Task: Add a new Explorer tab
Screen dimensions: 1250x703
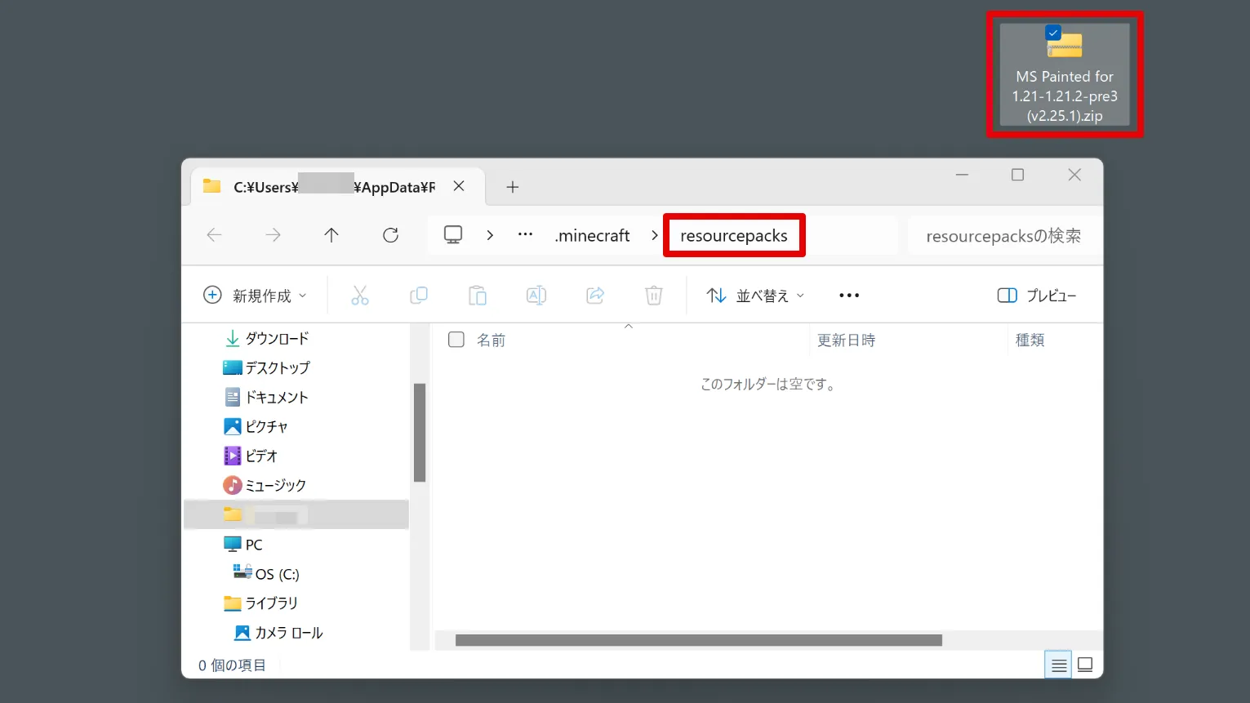Action: (513, 187)
